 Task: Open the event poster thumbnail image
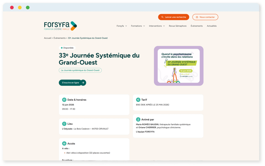coord(179,66)
